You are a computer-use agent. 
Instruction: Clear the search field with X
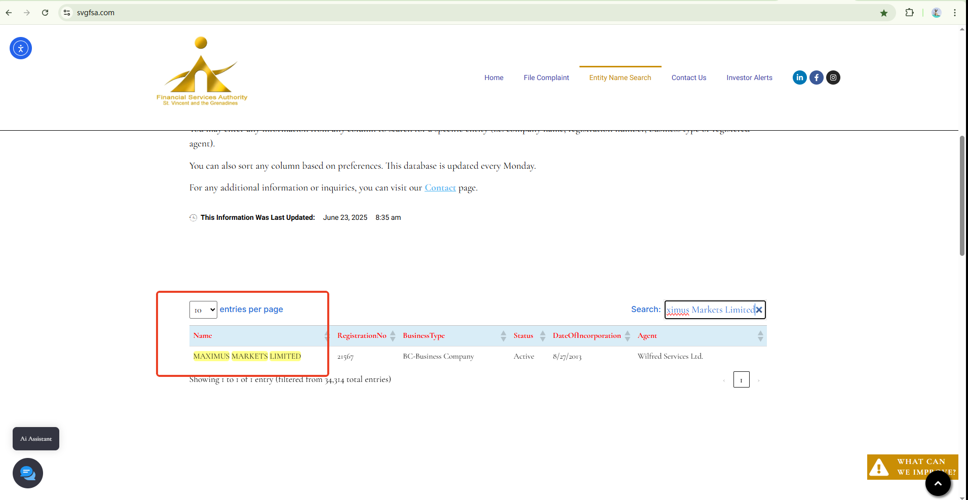[x=759, y=310]
